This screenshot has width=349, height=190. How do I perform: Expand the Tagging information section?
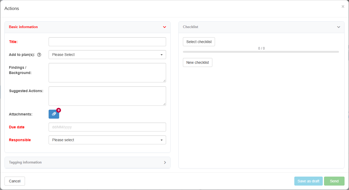click(165, 162)
